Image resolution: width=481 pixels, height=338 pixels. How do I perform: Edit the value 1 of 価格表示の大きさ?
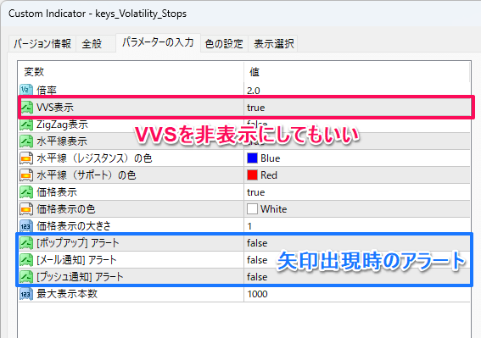click(249, 226)
